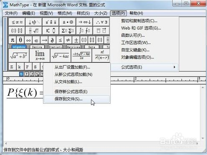
Task: Insert the infinity symbol
Action: click(28, 40)
